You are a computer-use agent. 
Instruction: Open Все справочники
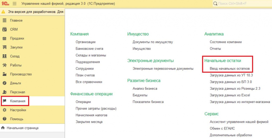point(89,82)
